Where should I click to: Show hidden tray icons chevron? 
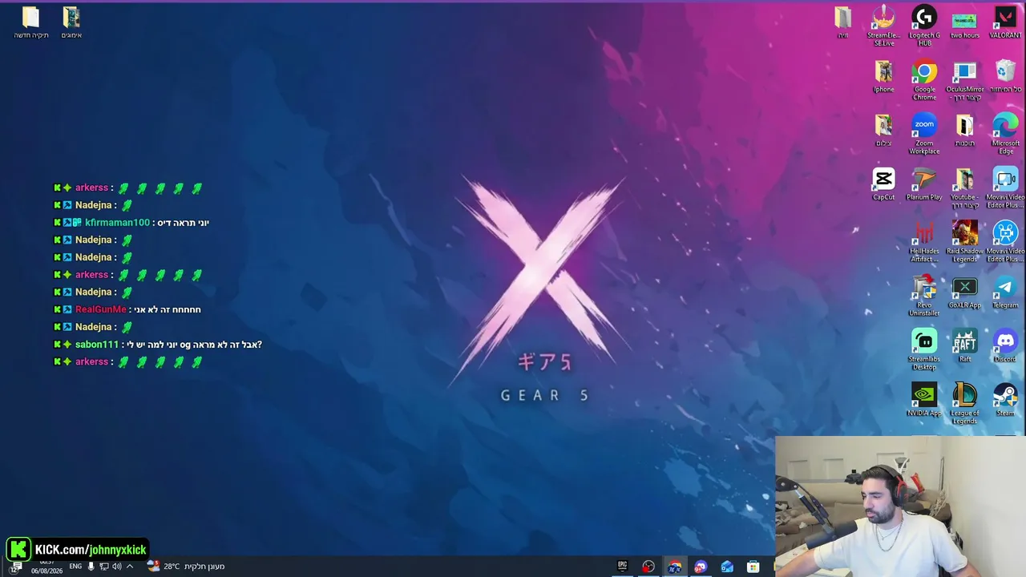[x=130, y=567]
